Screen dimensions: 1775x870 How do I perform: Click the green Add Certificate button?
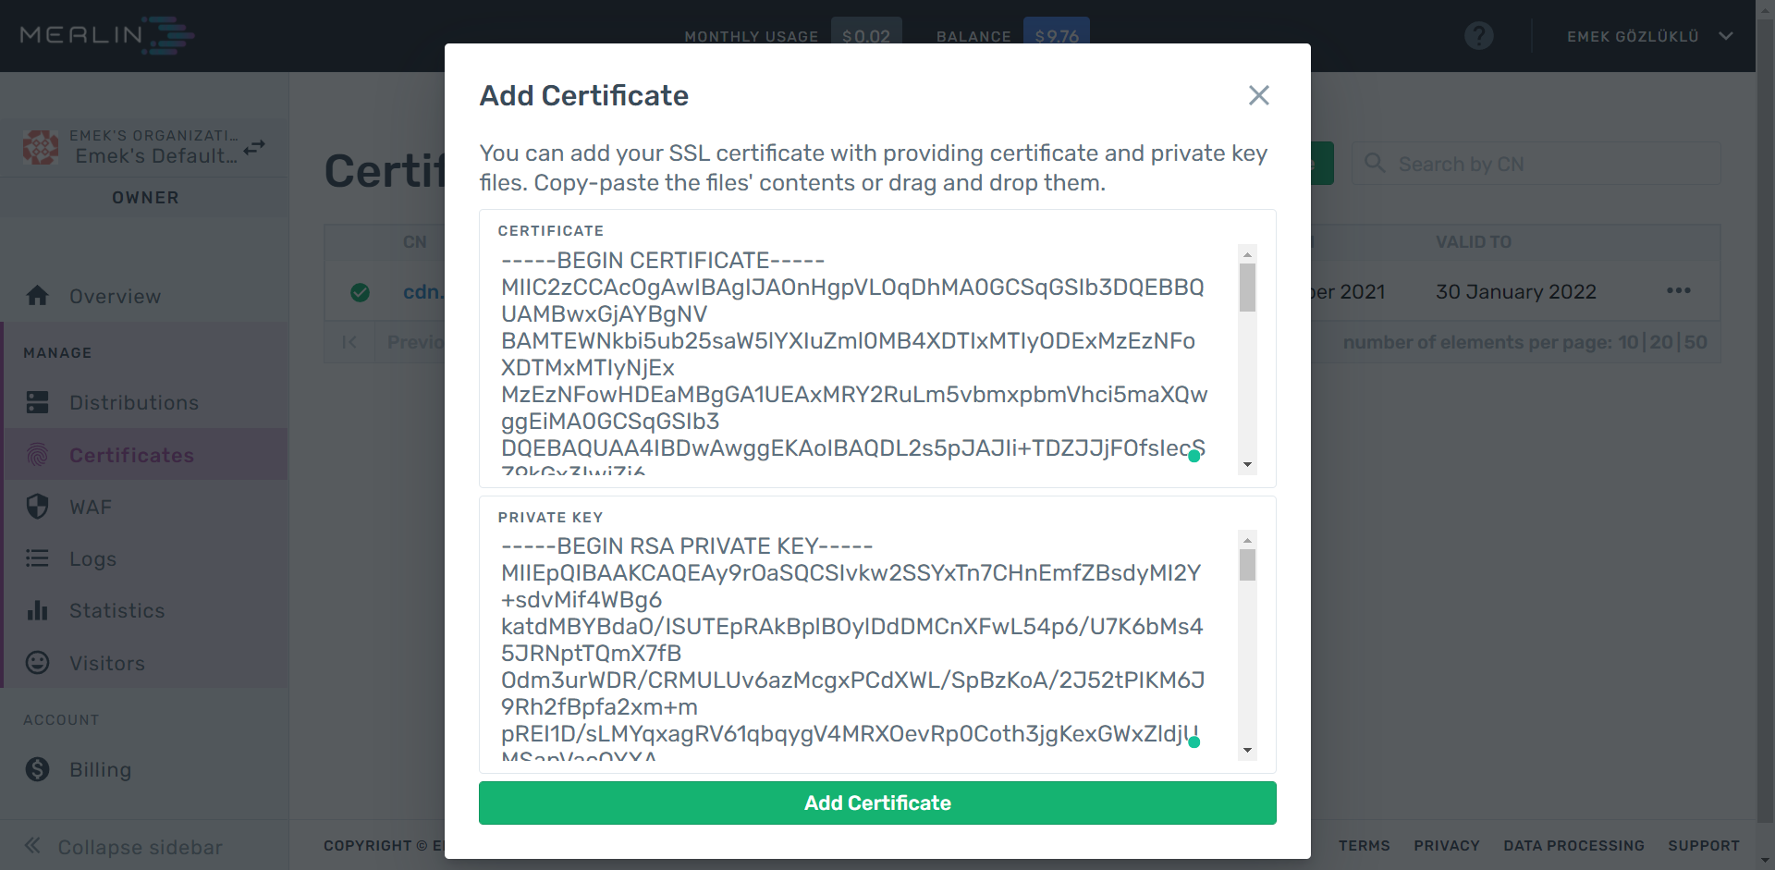click(877, 803)
